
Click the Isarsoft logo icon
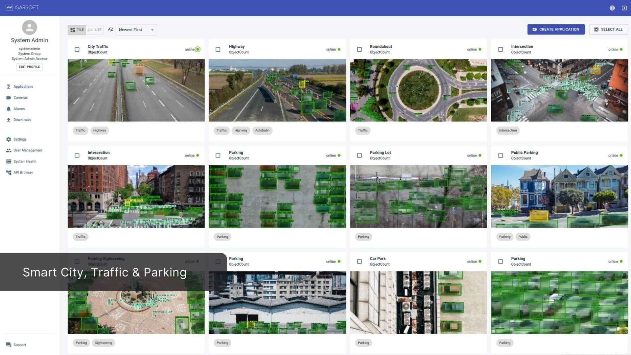click(9, 7)
